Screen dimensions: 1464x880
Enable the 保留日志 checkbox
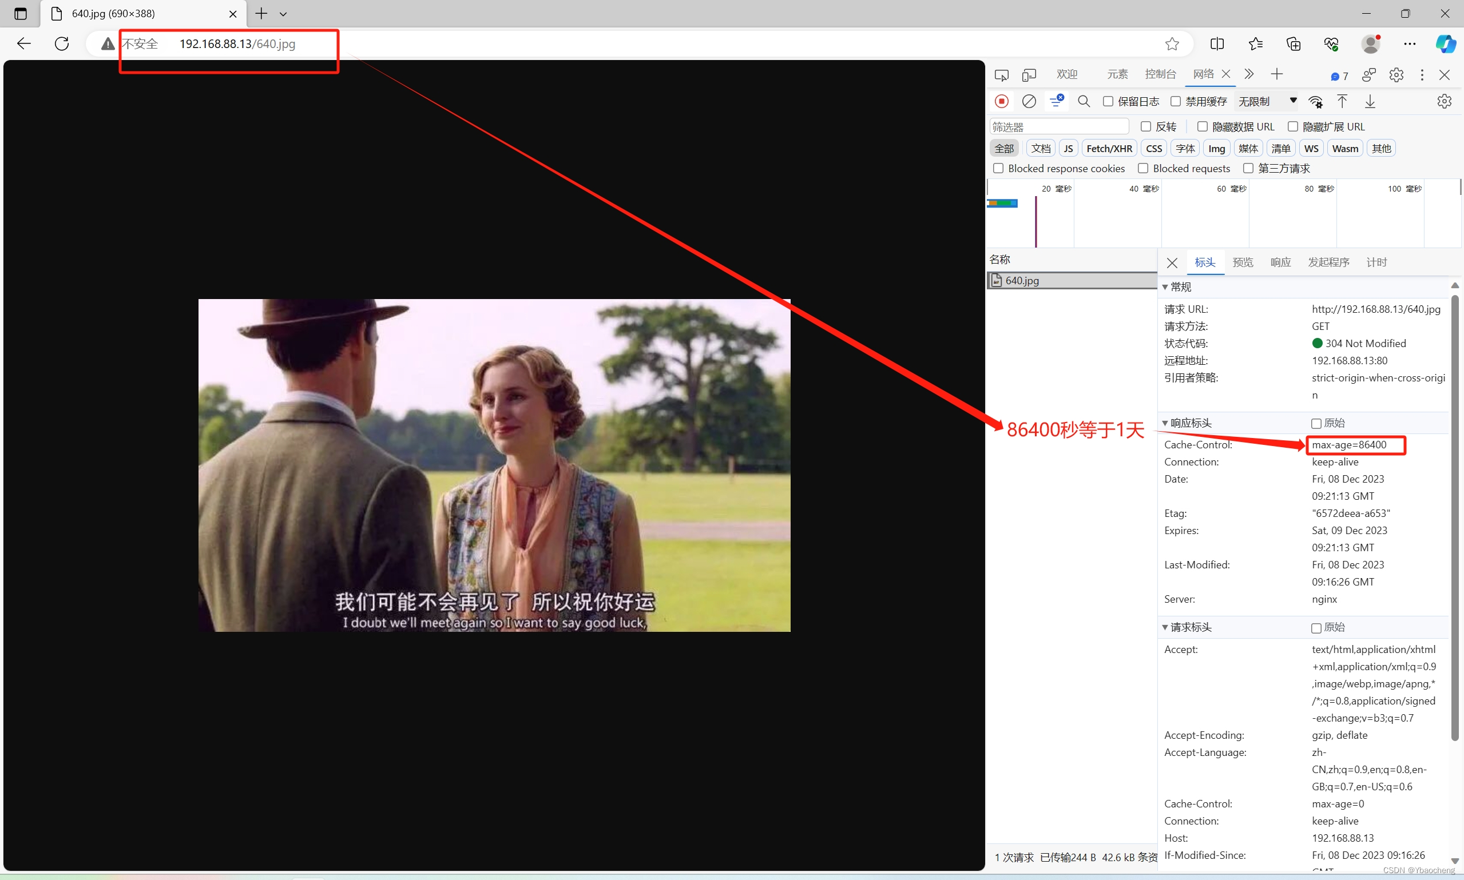point(1108,101)
